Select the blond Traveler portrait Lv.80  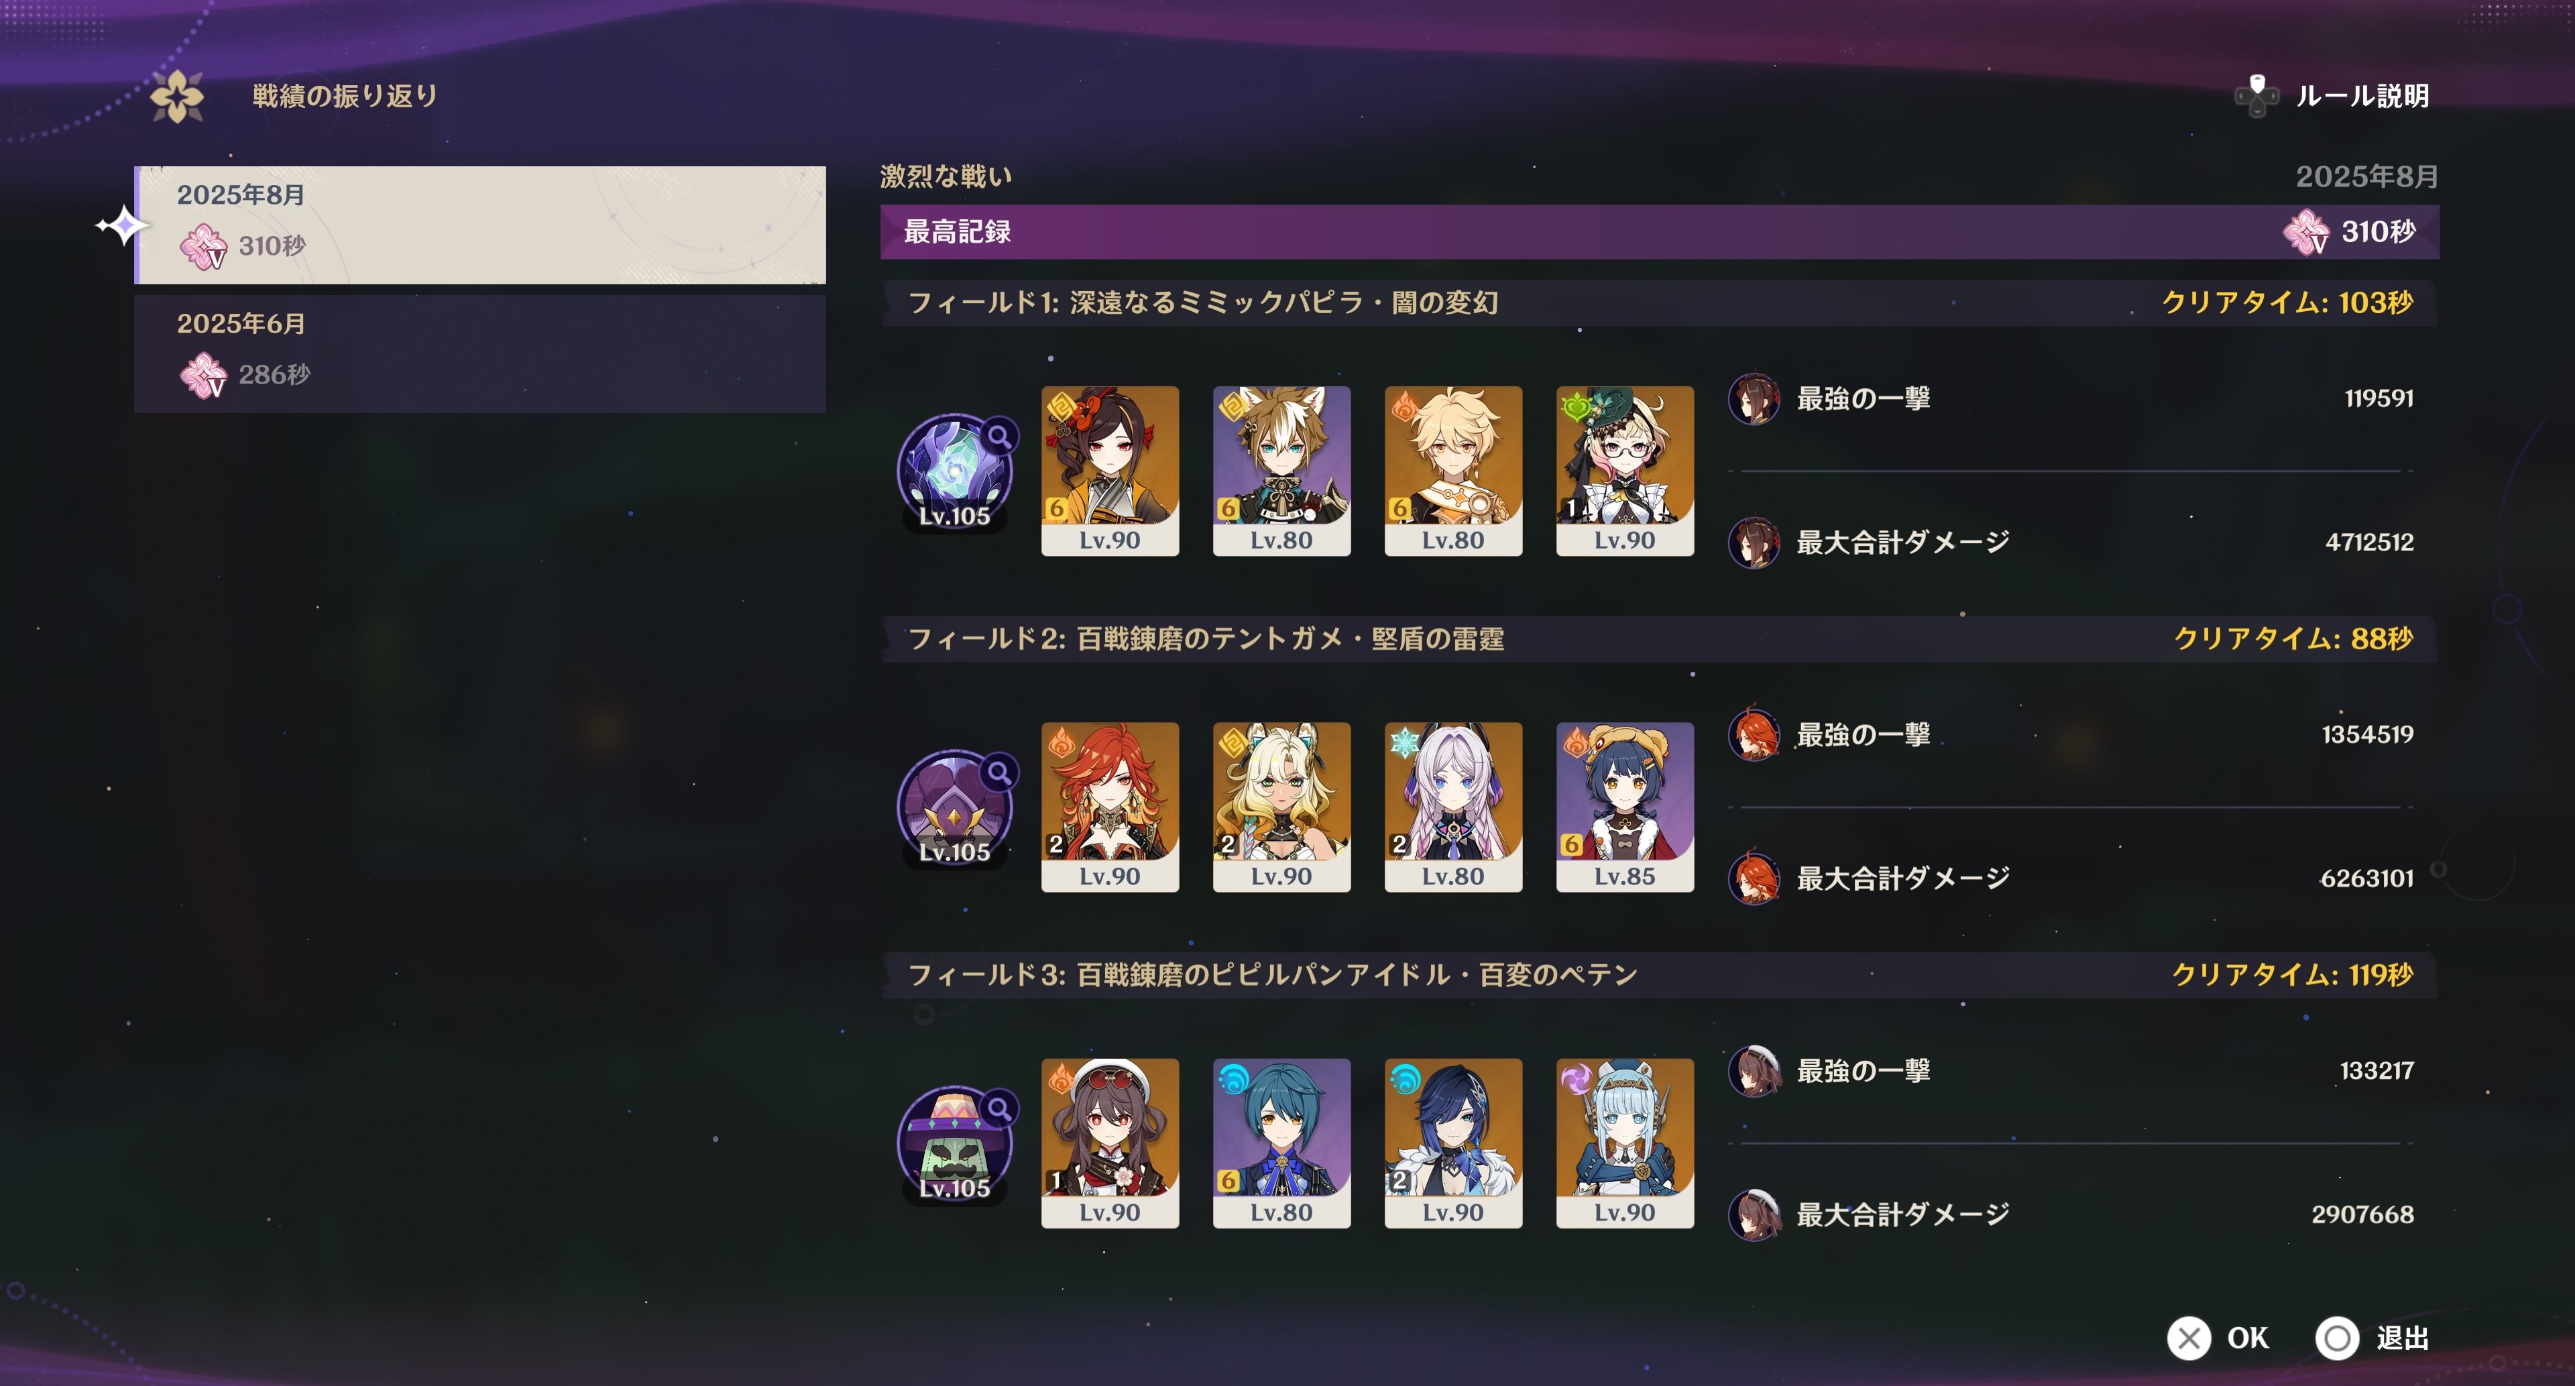[1453, 471]
